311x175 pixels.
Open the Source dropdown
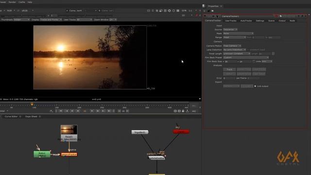pyautogui.click(x=230, y=29)
